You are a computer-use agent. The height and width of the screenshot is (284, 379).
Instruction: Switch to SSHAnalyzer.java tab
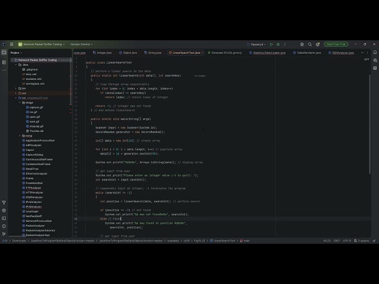(x=341, y=53)
